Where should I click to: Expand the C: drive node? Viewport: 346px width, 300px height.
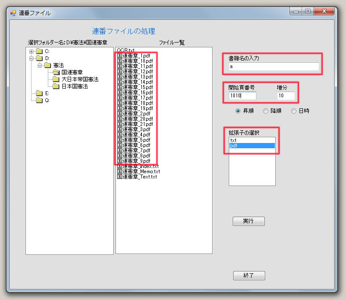[x=31, y=51]
